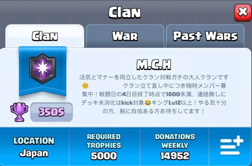
Task: Tap the smiling emoji in description
Action: (x=85, y=86)
